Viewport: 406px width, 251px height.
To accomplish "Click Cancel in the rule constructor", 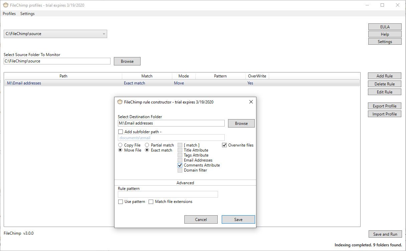I will [x=201, y=219].
